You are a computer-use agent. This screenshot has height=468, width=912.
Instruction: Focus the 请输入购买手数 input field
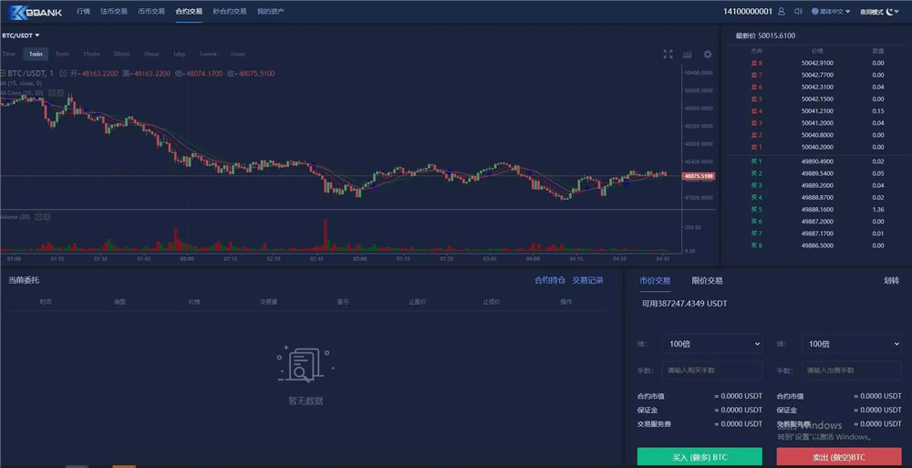712,370
